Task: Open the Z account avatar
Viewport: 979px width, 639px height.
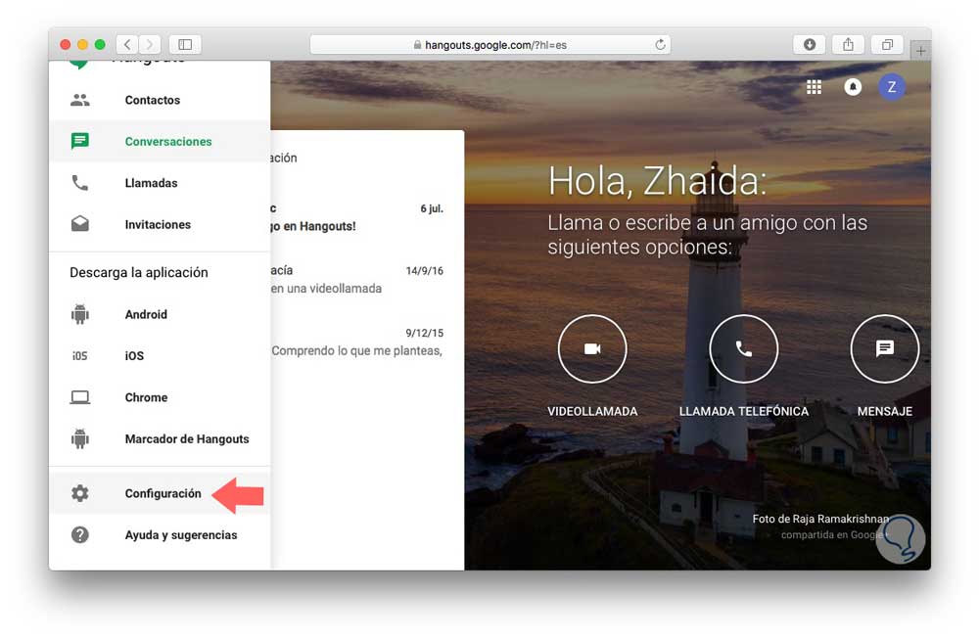Action: tap(892, 87)
